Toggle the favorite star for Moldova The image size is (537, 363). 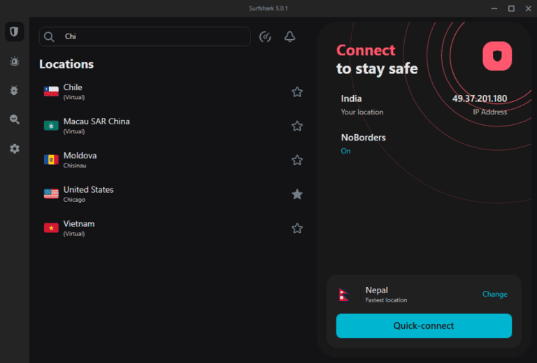[297, 161]
